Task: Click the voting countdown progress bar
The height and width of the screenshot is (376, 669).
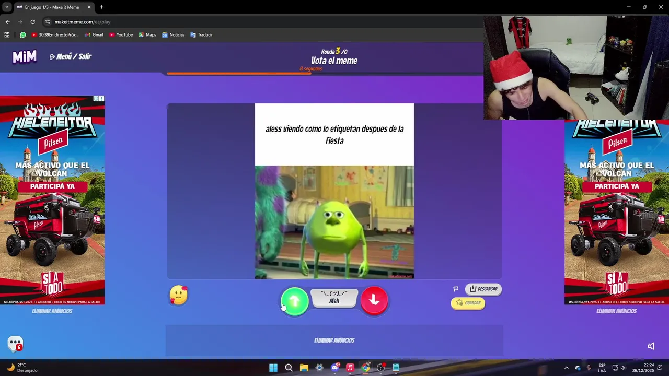Action: pyautogui.click(x=334, y=74)
